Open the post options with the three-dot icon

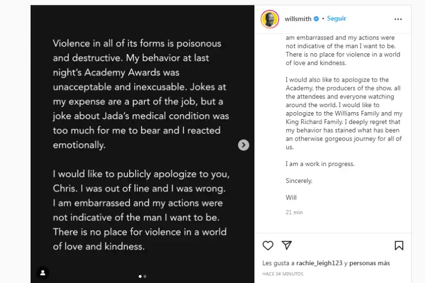click(398, 19)
